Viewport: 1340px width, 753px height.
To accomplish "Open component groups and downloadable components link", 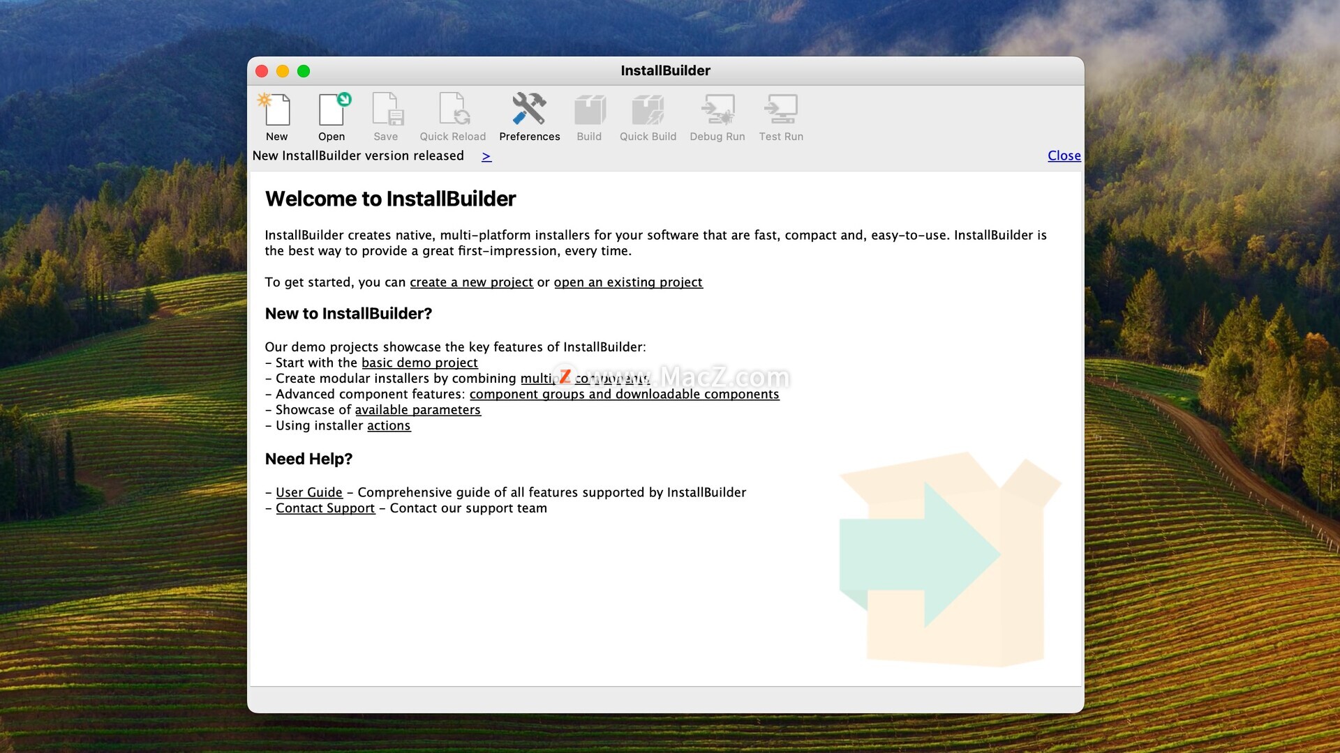I will point(624,395).
